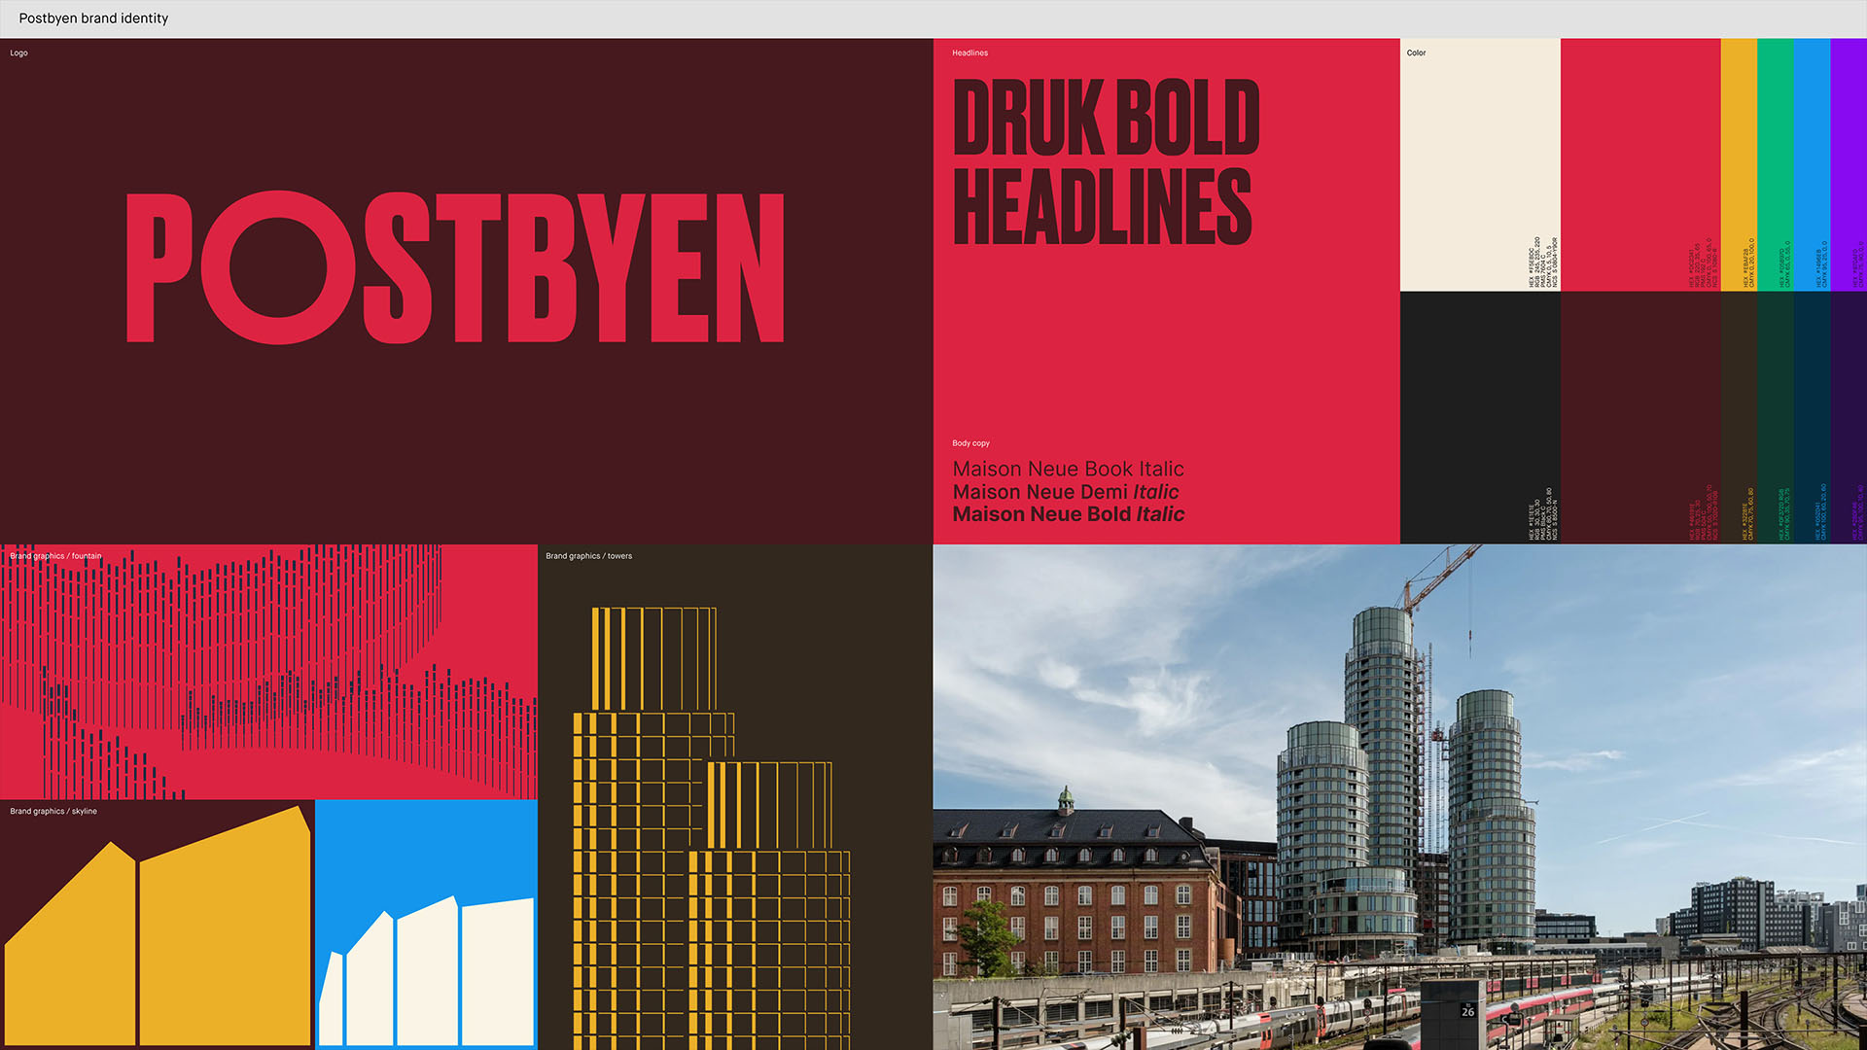This screenshot has height=1050, width=1867.
Task: Click the red POSTBYEN logo wordmark
Action: [x=455, y=267]
